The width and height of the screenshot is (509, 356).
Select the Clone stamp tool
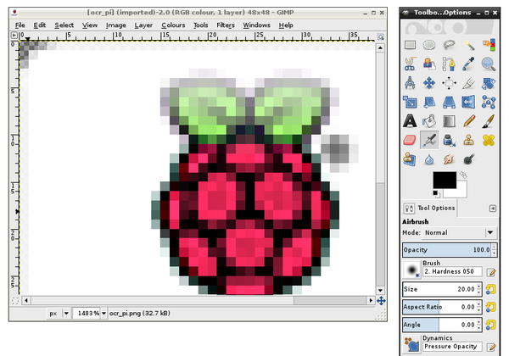point(469,141)
